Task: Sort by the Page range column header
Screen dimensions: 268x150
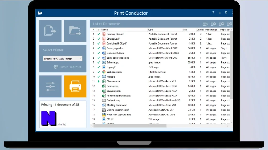Action: [x=211, y=30]
